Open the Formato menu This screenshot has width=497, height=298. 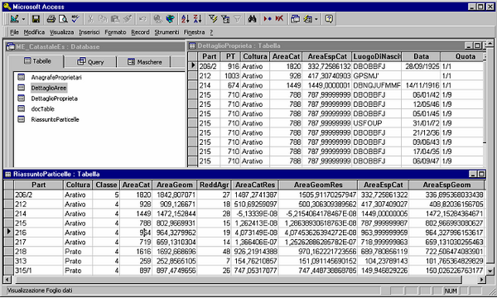[x=115, y=32]
